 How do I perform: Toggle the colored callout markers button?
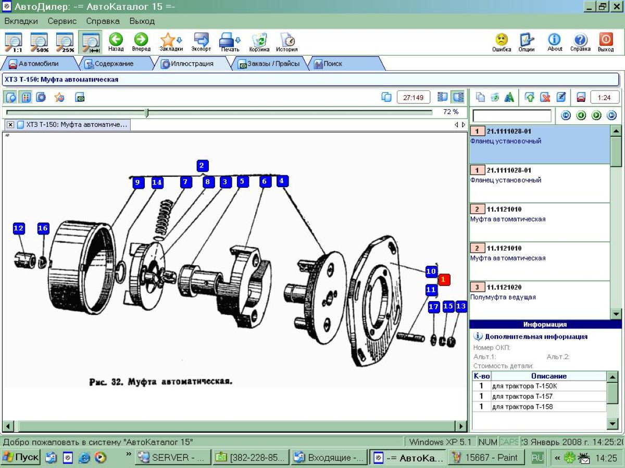(26, 97)
